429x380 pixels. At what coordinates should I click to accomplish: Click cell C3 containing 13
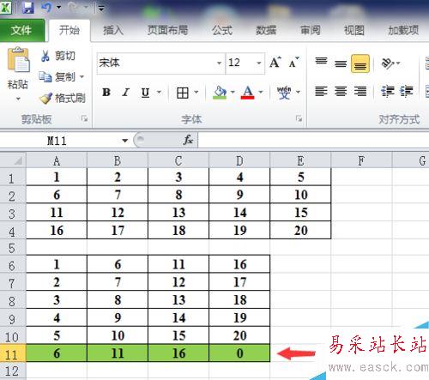click(x=178, y=213)
